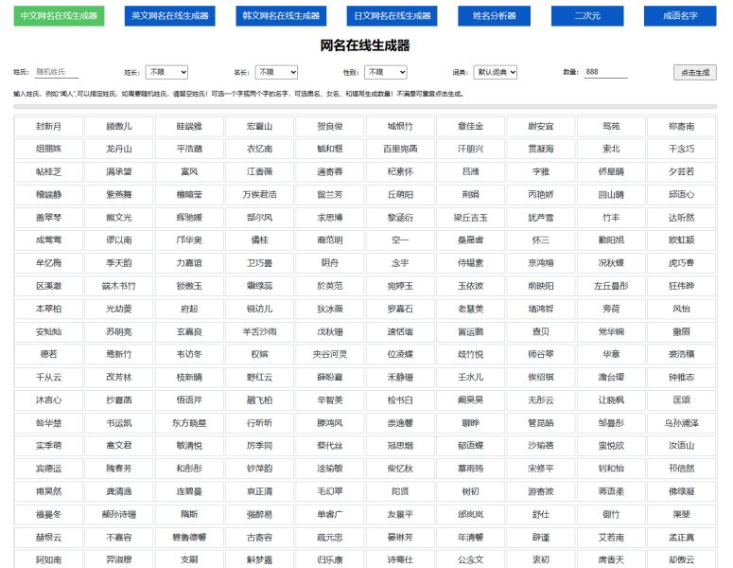Screen dimensions: 733x568
Task: Switch to 英文网名在线生成器 tab
Action: [x=169, y=16]
